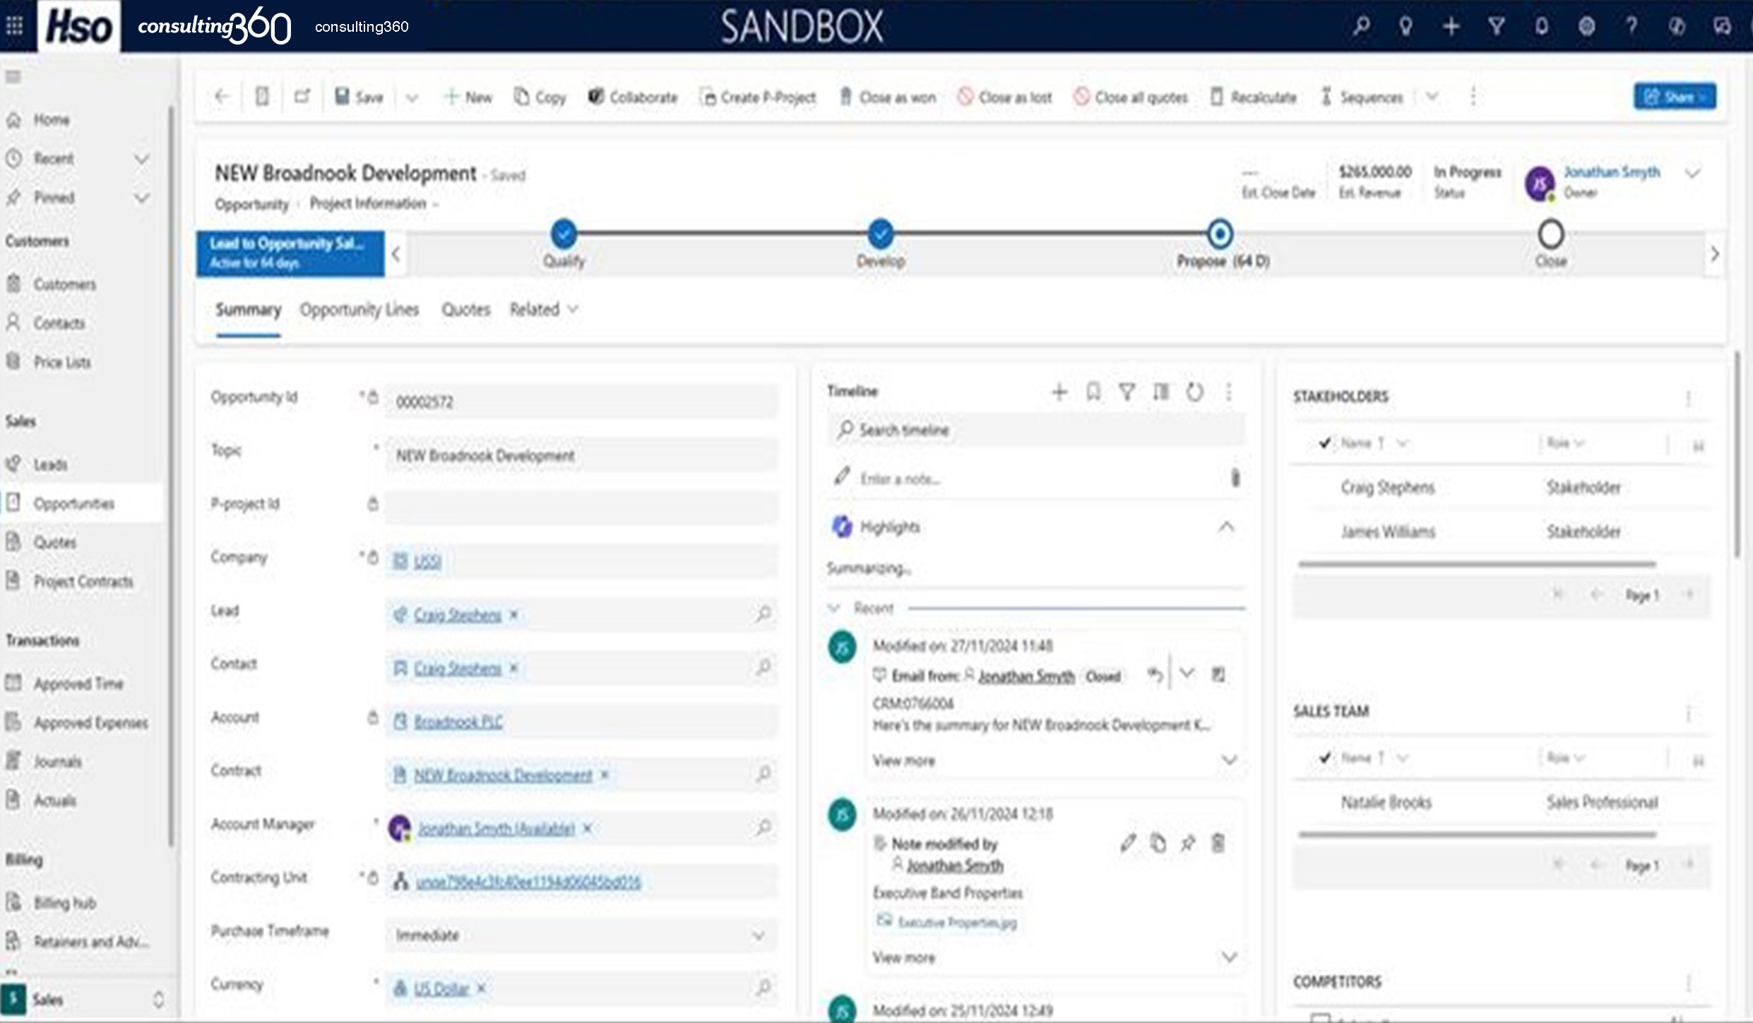
Task: Click the Topic input field
Action: pos(581,455)
